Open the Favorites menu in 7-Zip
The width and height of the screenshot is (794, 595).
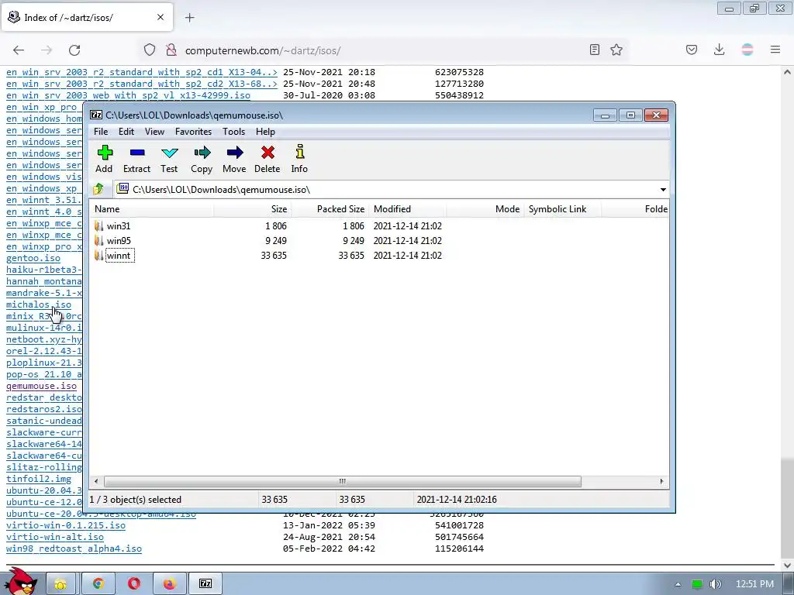coord(193,132)
